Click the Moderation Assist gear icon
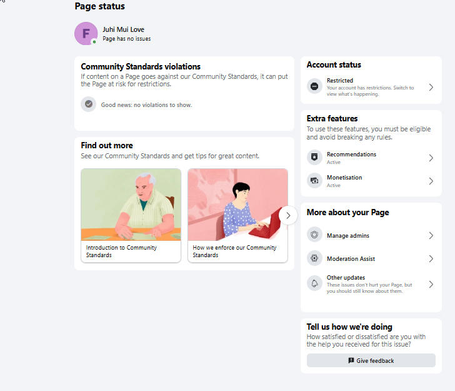The height and width of the screenshot is (391, 455). (314, 258)
